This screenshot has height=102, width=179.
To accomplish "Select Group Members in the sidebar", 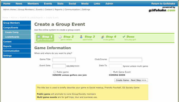I will [x=17, y=23].
